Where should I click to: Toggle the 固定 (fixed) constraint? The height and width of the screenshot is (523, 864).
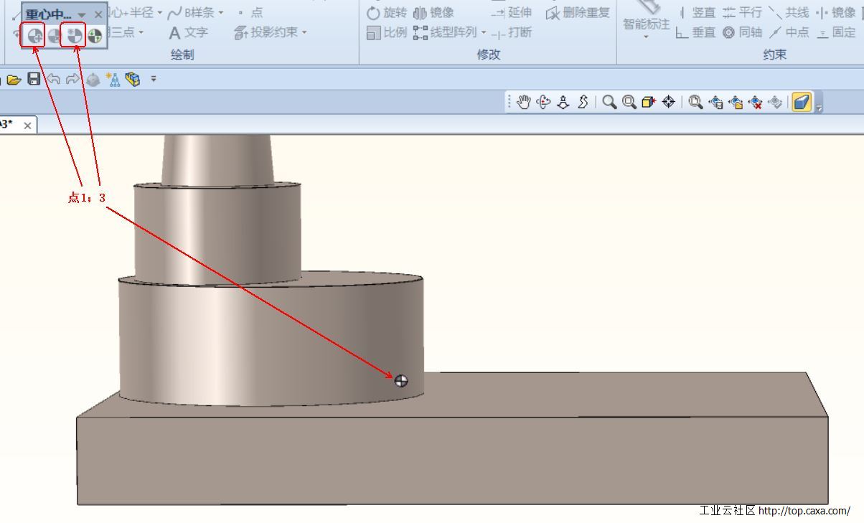click(x=836, y=32)
